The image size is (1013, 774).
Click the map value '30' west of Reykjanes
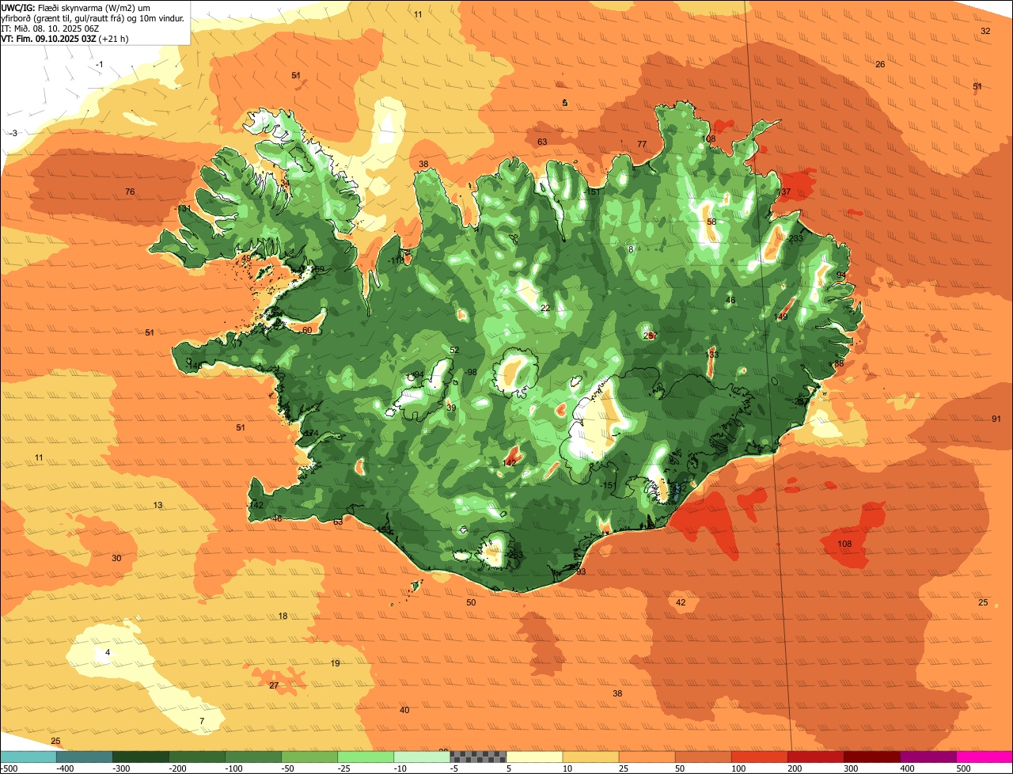point(116,559)
